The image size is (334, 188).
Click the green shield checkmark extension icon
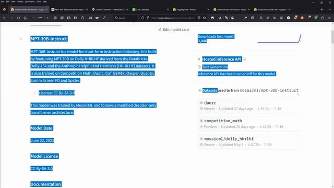coord(316,18)
